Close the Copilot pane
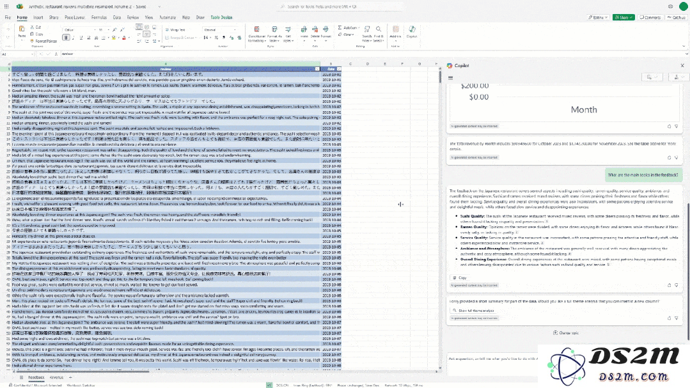The image size is (690, 388). click(x=682, y=66)
